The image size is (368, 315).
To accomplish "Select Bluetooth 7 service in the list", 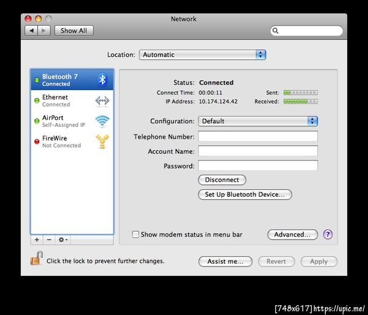I will [x=72, y=80].
